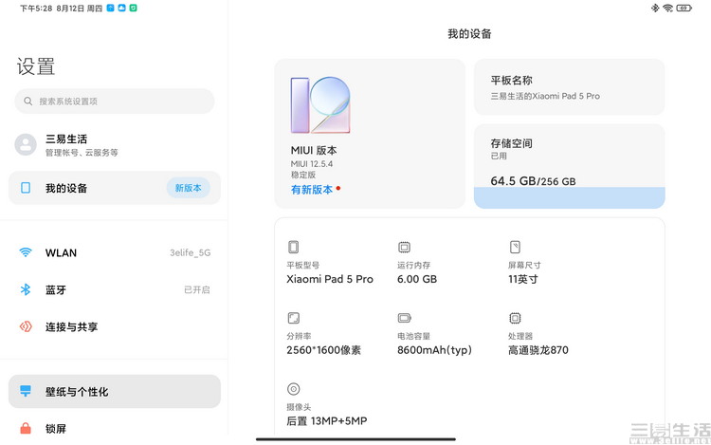Click the 稳定版 label

303,175
